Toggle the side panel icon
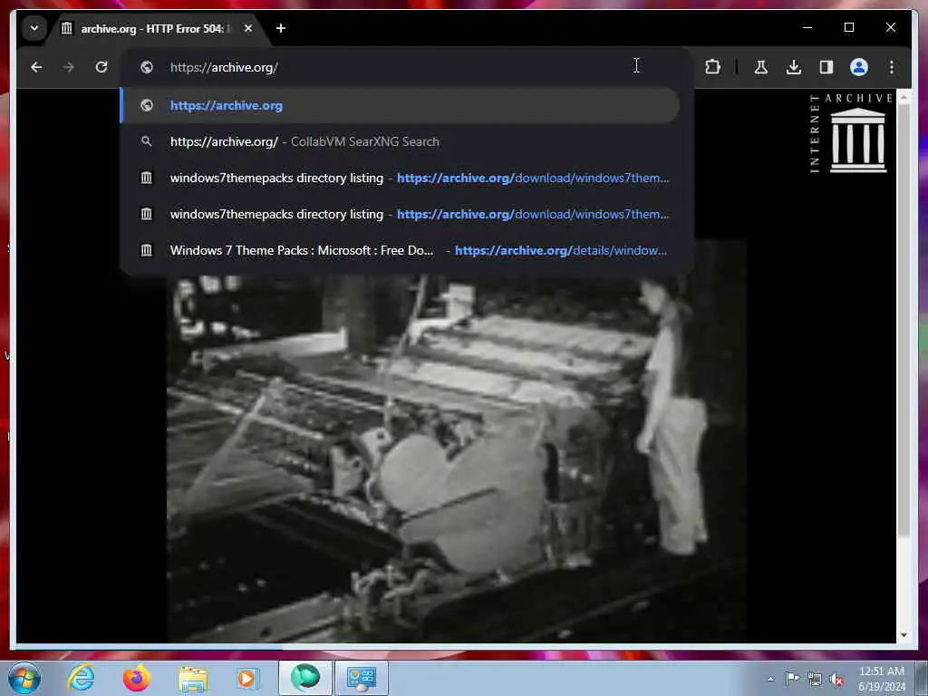The image size is (928, 696). [826, 67]
